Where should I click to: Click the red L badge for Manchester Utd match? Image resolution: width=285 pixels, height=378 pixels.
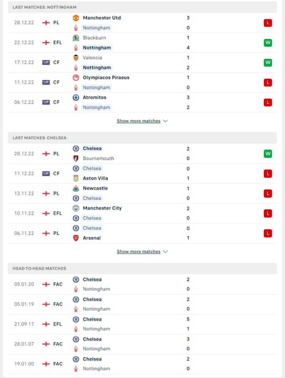[x=268, y=23]
